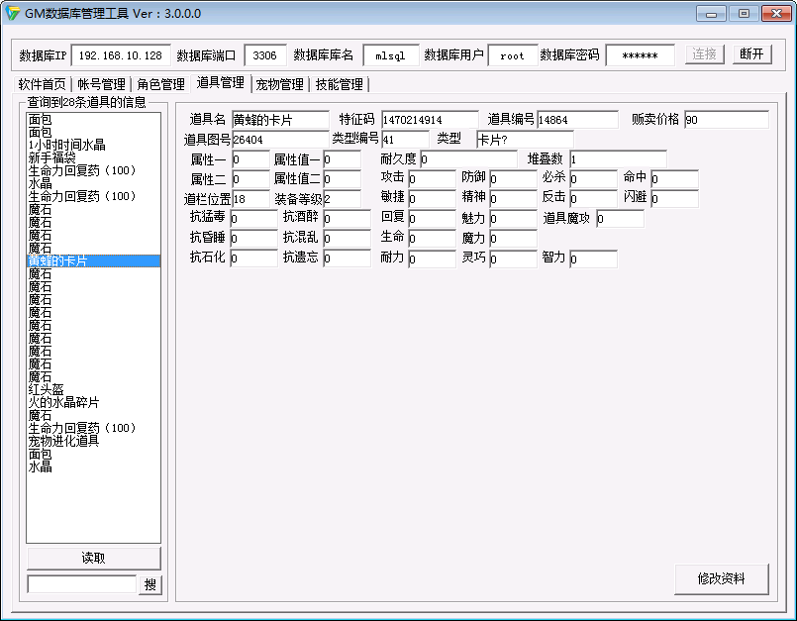Image resolution: width=797 pixels, height=621 pixels.
Task: Click the GM tool title bar icon
Action: 14,14
